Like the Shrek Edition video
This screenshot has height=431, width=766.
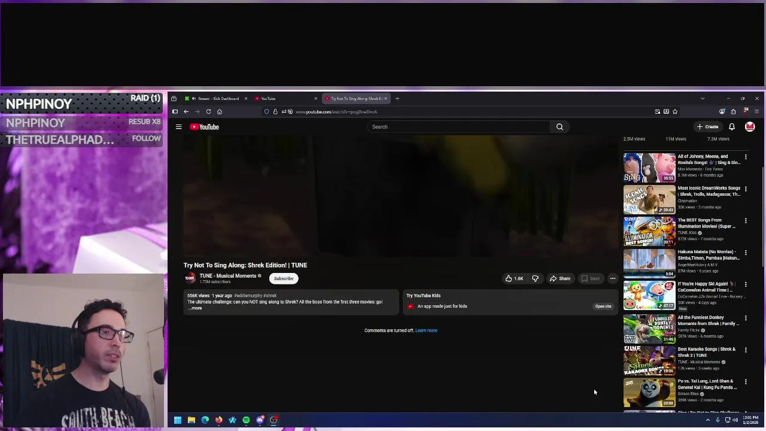(x=513, y=278)
